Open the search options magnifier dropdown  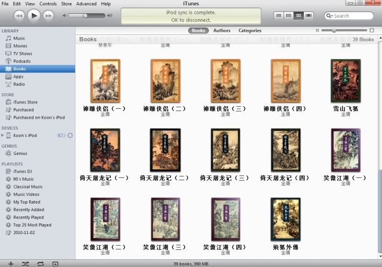pyautogui.click(x=330, y=16)
